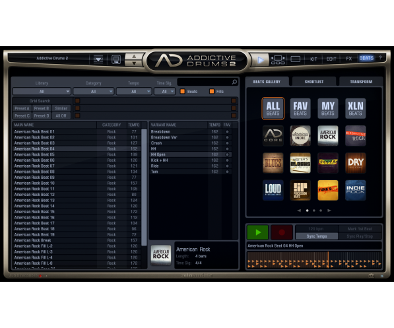Open the Gallery page icon
The image size is (394, 328).
click(278, 60)
